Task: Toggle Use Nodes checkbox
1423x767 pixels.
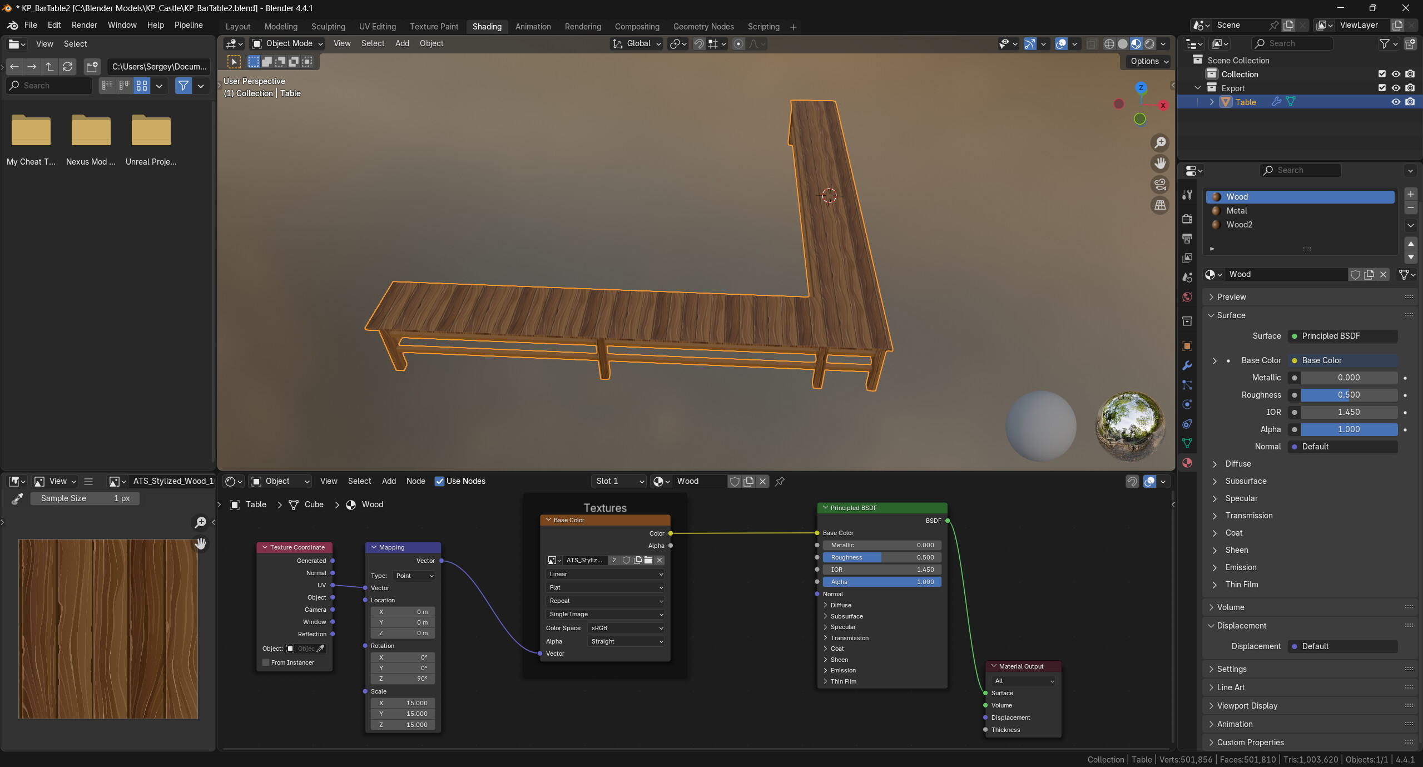Action: pos(439,482)
